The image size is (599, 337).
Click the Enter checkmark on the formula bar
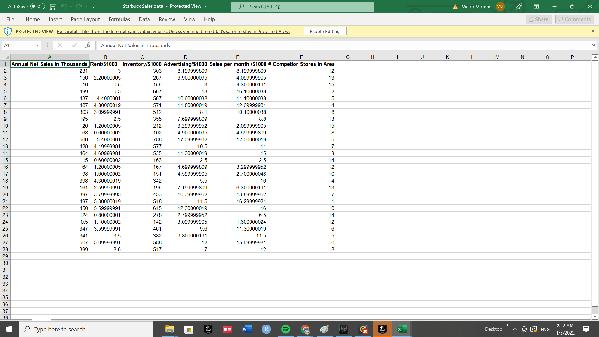pyautogui.click(x=74, y=45)
